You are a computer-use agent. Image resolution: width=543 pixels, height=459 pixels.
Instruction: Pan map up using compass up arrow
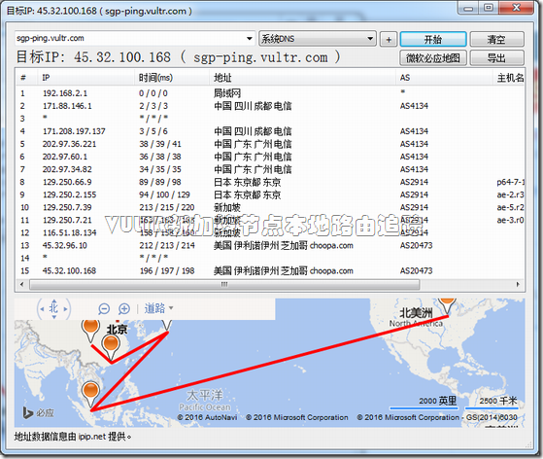53,300
